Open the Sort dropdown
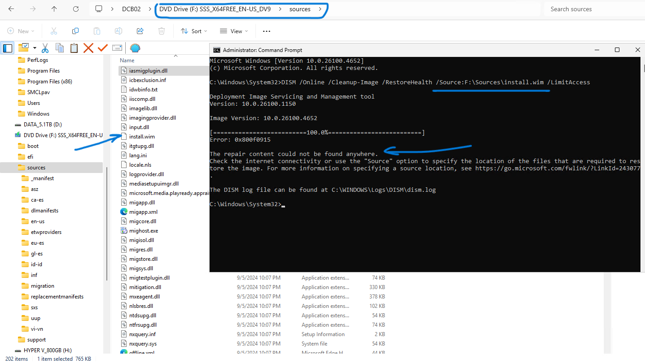This screenshot has height=363, width=645. (x=194, y=31)
